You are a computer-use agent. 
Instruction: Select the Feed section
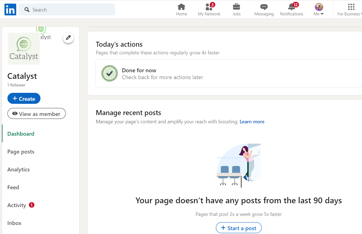pyautogui.click(x=13, y=187)
